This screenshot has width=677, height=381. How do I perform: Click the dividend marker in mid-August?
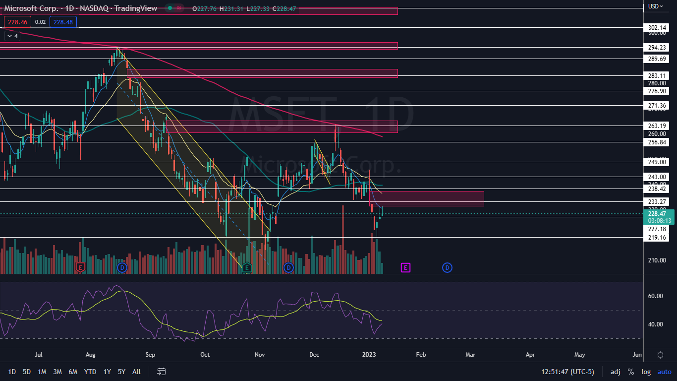click(x=122, y=268)
